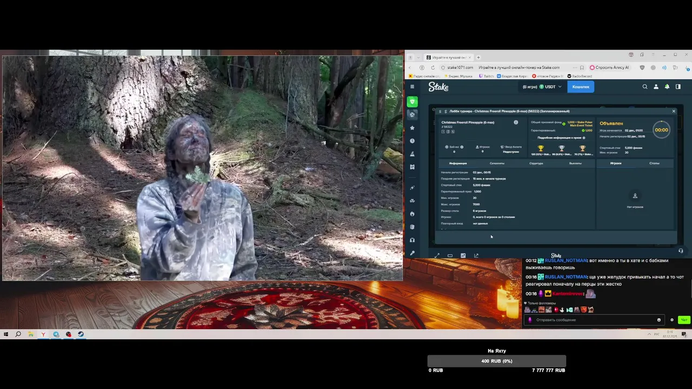The image size is (692, 389).
Task: Open the favorites star sidebar icon
Action: tap(412, 128)
